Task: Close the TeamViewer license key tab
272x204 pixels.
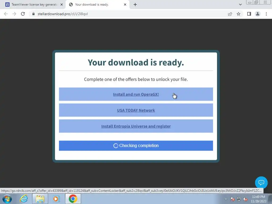Action: [x=62, y=5]
